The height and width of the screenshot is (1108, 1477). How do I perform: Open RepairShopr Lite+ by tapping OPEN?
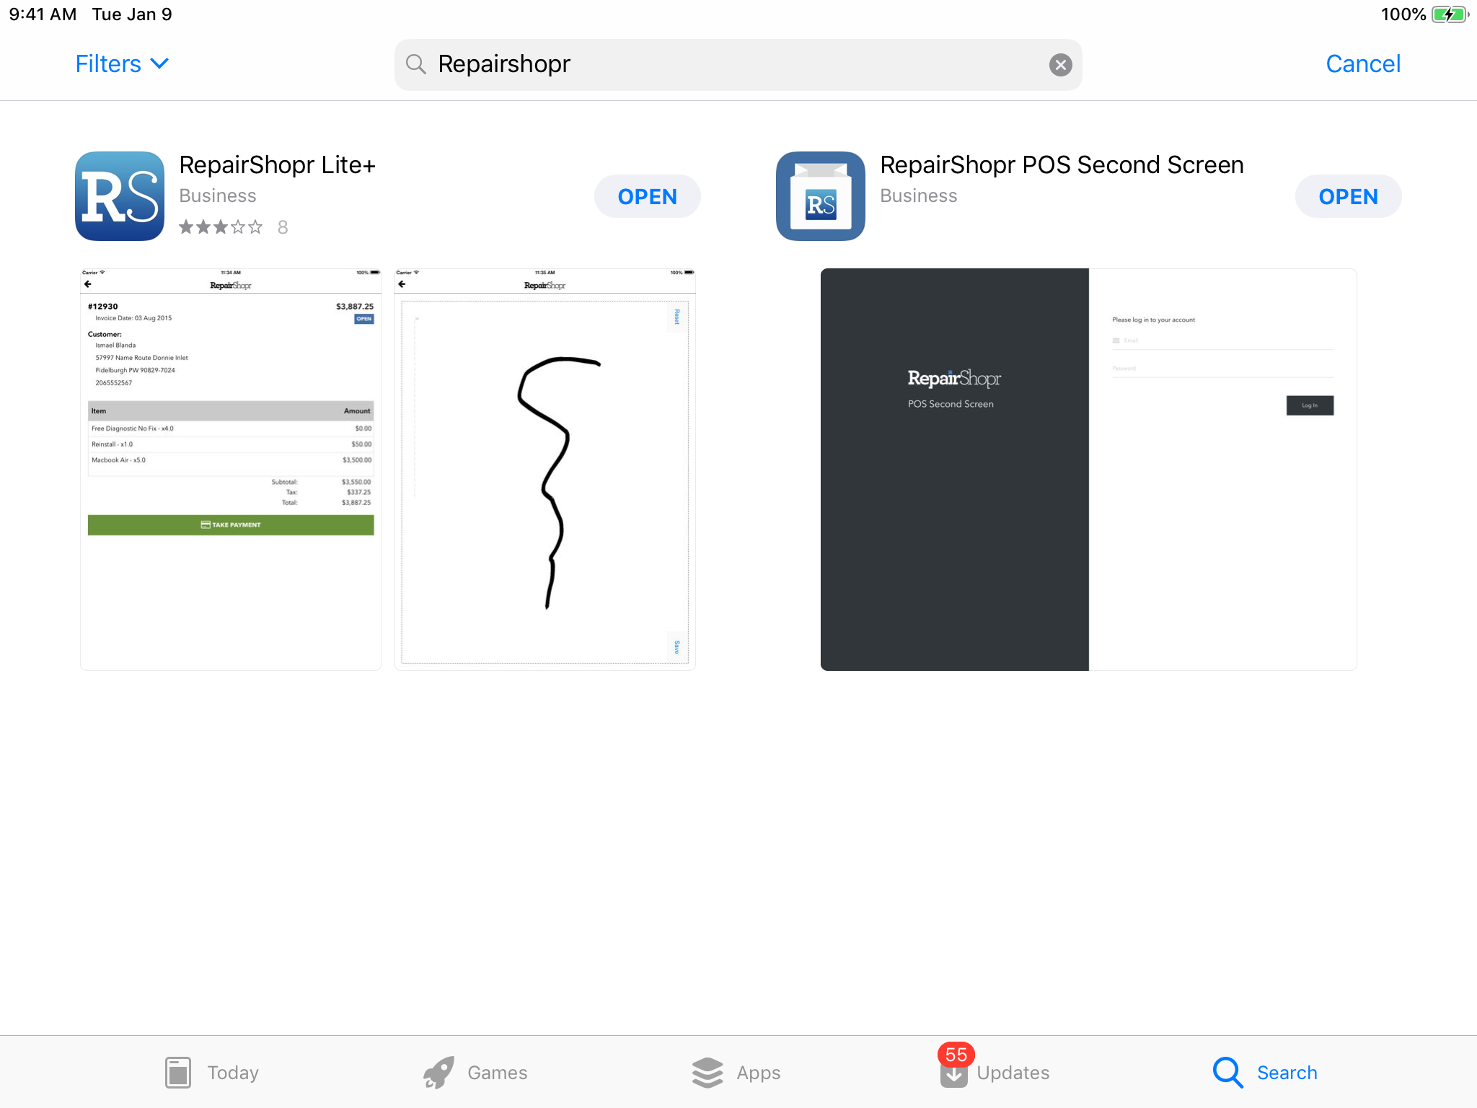coord(648,195)
